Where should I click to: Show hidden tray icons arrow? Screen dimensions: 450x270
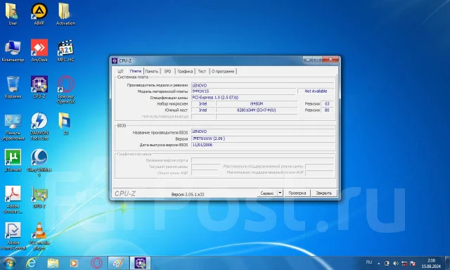point(378,264)
